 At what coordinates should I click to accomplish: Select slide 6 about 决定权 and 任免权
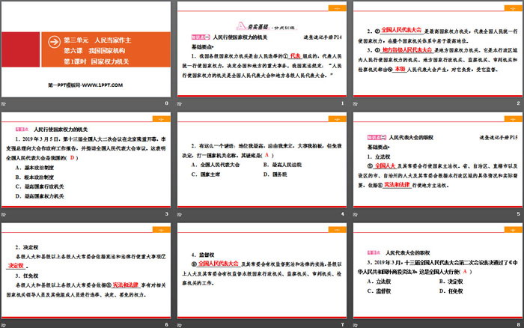tap(86, 270)
